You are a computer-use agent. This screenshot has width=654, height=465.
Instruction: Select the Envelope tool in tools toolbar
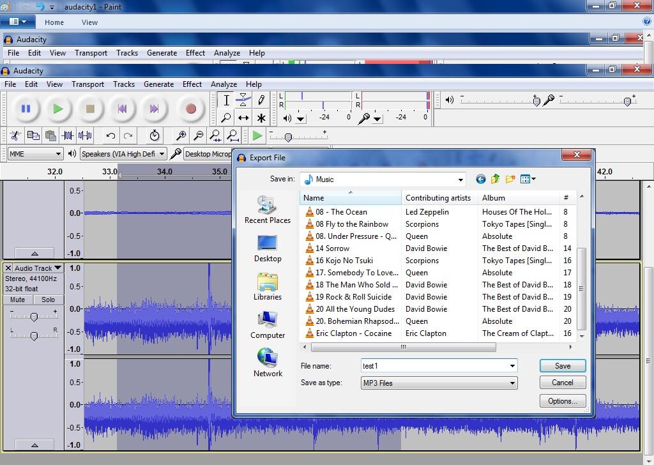[x=243, y=100]
